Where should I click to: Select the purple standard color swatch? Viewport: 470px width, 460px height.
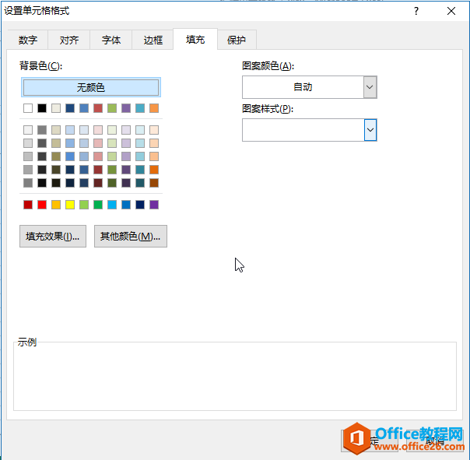154,205
